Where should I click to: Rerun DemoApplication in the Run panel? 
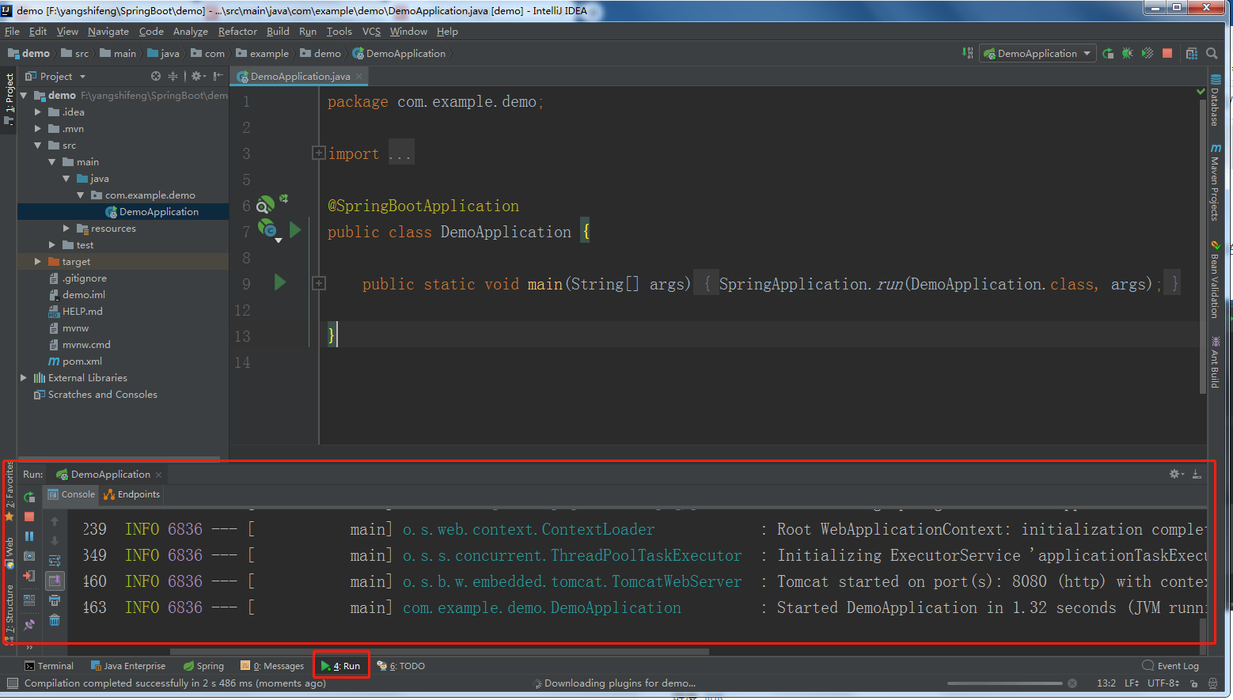click(29, 498)
